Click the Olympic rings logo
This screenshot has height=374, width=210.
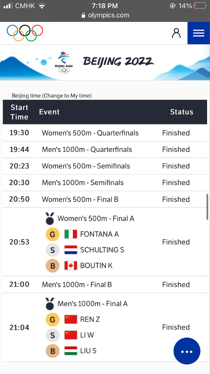coord(25,33)
